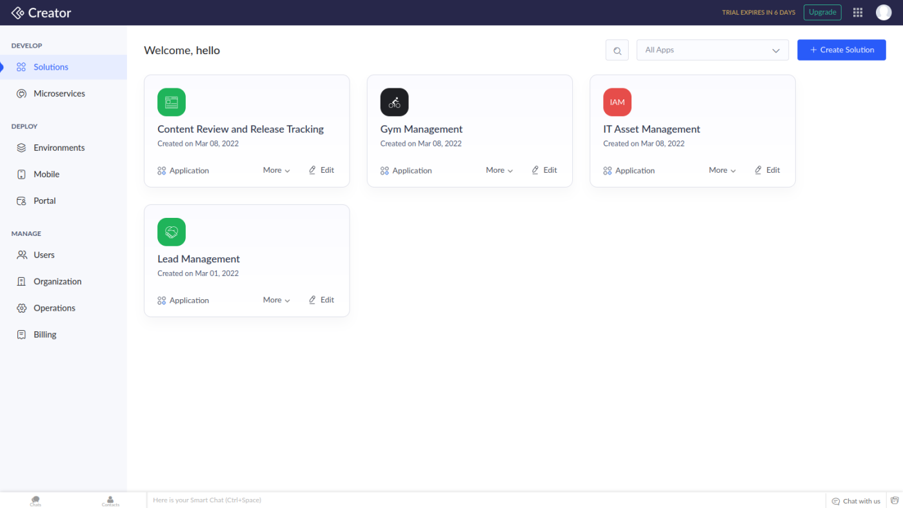The height and width of the screenshot is (508, 903).
Task: Open Portal section label
Action: (45, 200)
